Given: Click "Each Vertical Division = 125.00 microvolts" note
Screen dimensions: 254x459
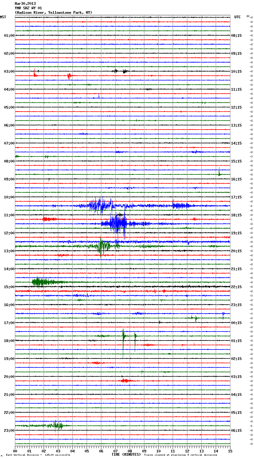Looking at the screenshot, I should point(38,455).
